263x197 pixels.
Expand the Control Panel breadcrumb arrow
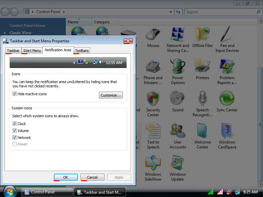pyautogui.click(x=63, y=12)
